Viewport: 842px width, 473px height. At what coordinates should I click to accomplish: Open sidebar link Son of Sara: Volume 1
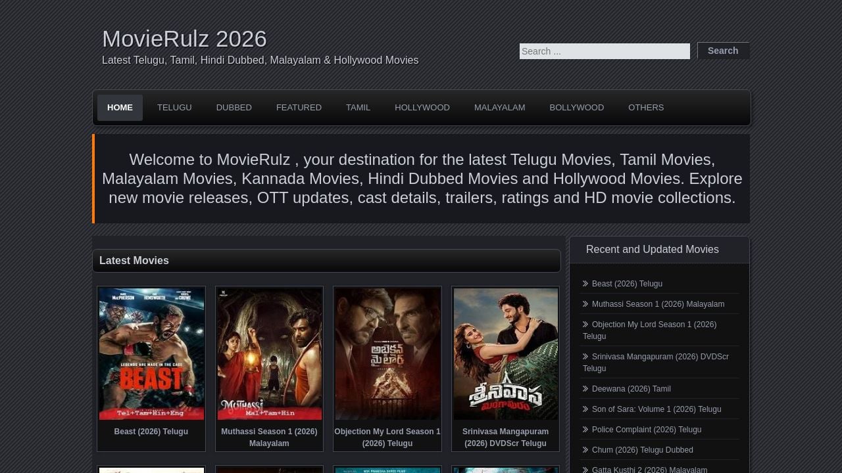pos(656,409)
